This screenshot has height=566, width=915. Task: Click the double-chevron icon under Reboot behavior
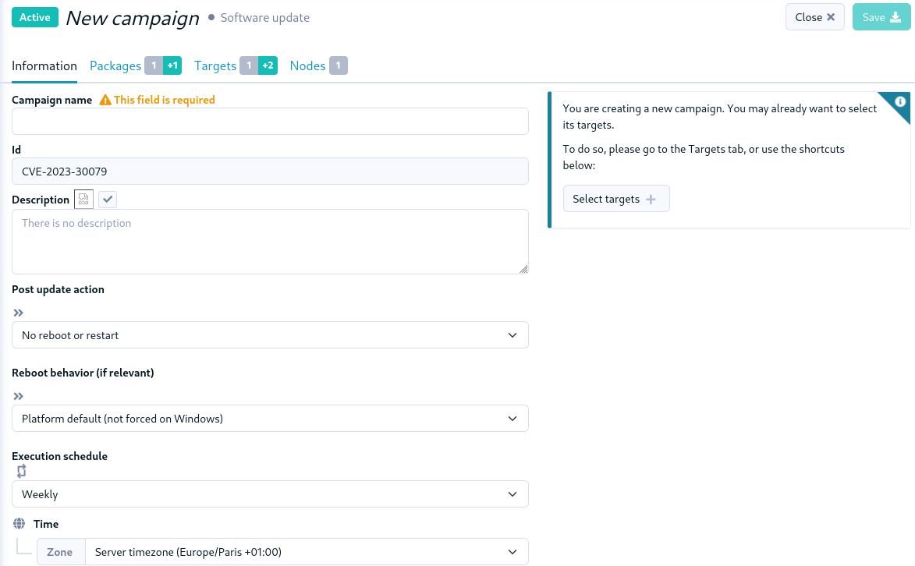(18, 396)
